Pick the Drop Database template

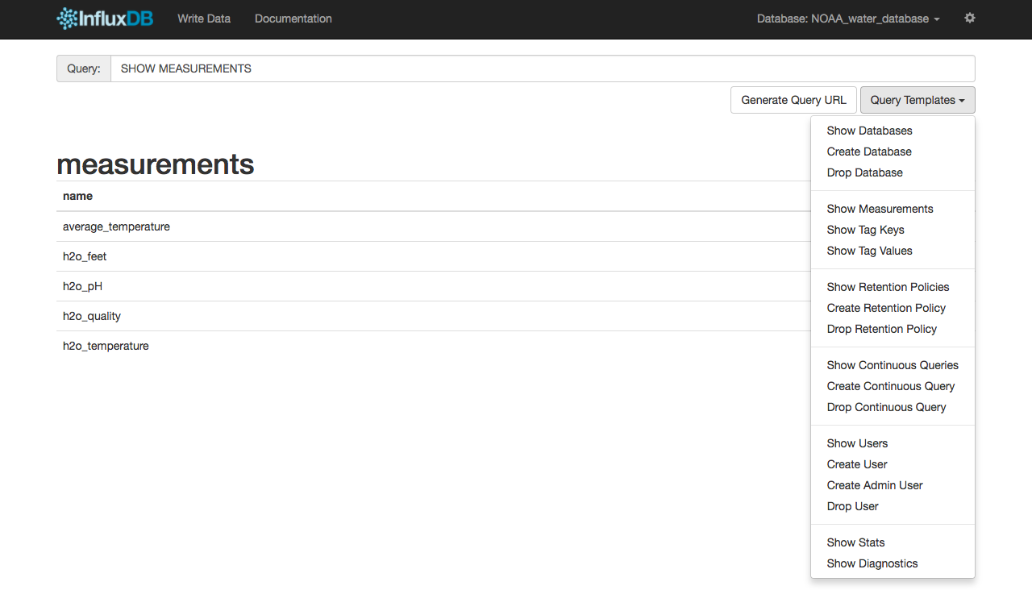(864, 172)
